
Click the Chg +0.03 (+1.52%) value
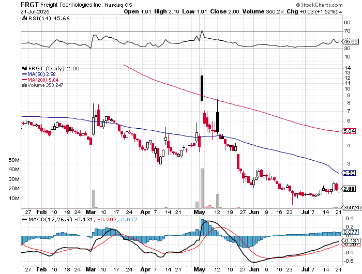click(x=312, y=11)
